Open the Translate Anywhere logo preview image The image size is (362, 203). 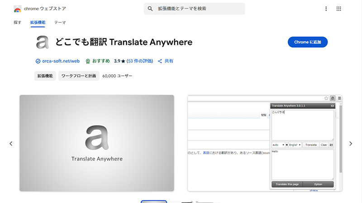pos(97,143)
